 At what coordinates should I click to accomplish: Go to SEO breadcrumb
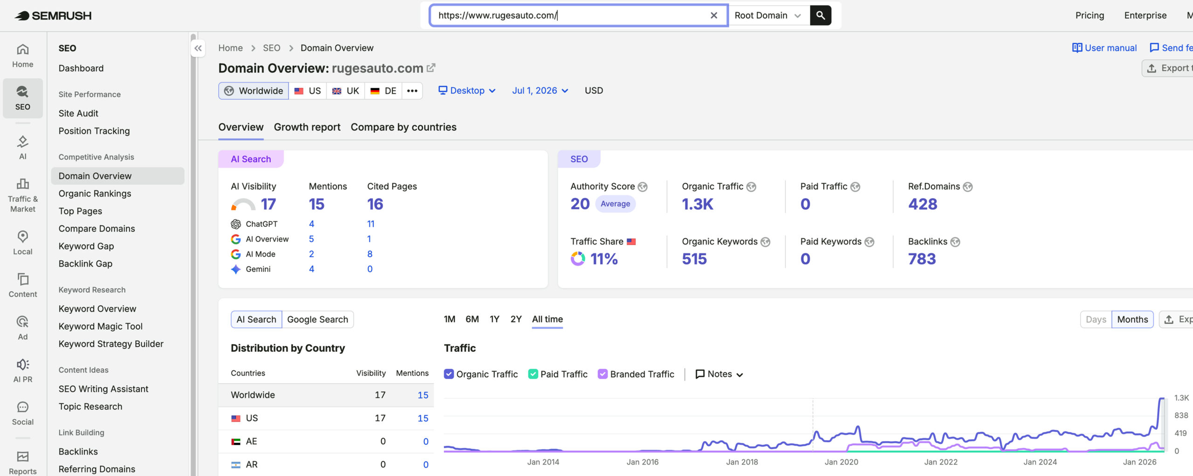point(272,48)
